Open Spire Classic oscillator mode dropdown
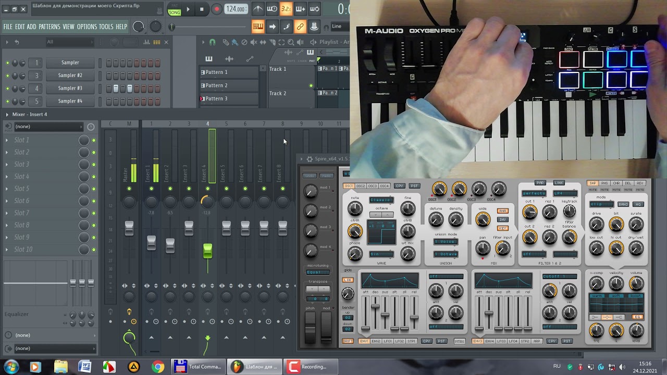This screenshot has height=375, width=667. [x=381, y=200]
